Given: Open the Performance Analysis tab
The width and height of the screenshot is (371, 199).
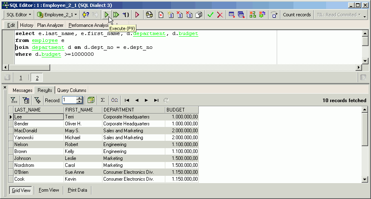Looking at the screenshot, I should coord(88,25).
